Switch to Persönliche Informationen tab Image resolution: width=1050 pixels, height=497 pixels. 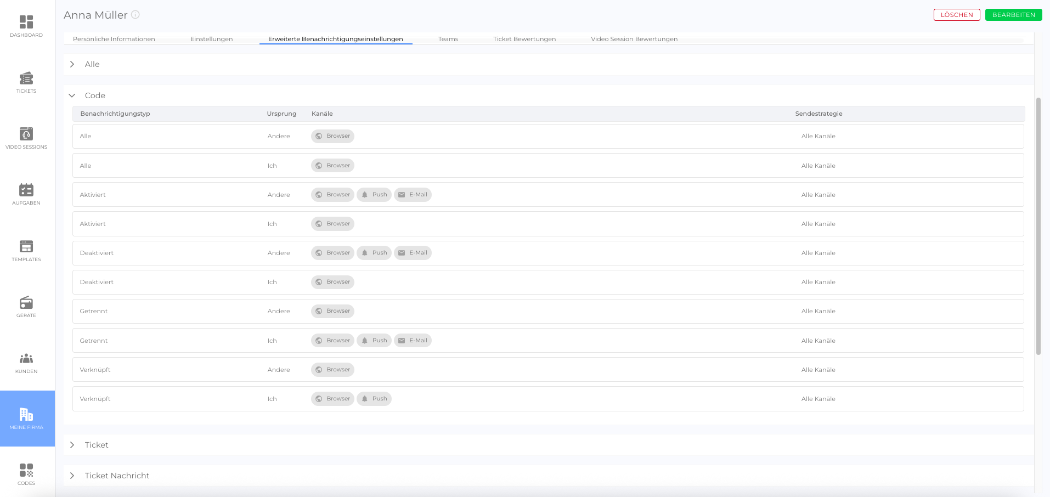click(114, 39)
